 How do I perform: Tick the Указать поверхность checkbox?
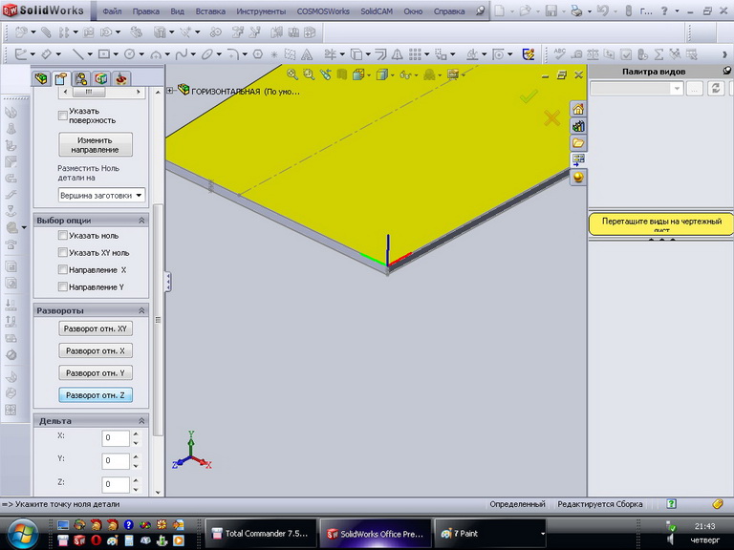click(x=63, y=115)
